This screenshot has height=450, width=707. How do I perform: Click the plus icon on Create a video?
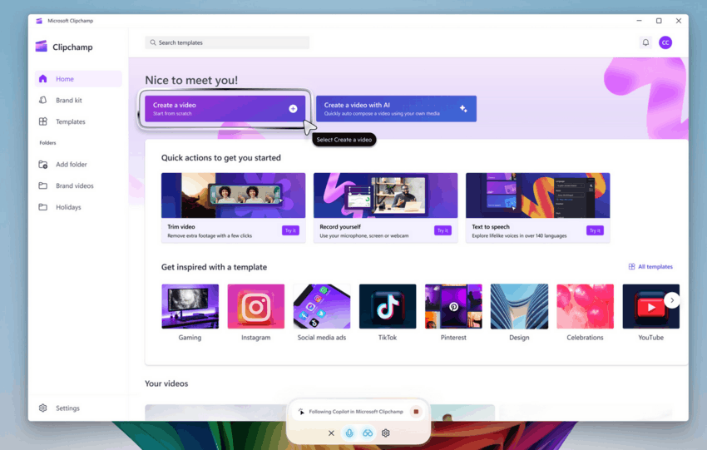293,109
